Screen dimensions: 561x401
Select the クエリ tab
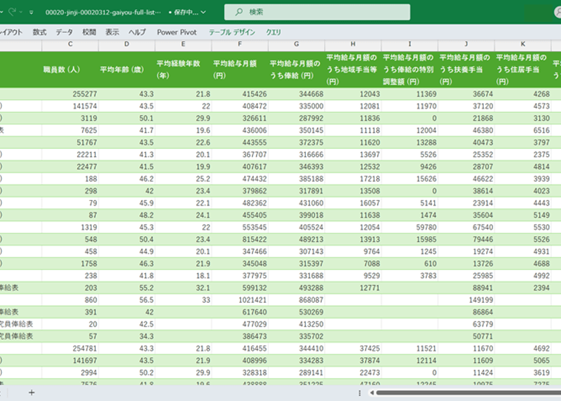click(x=273, y=32)
